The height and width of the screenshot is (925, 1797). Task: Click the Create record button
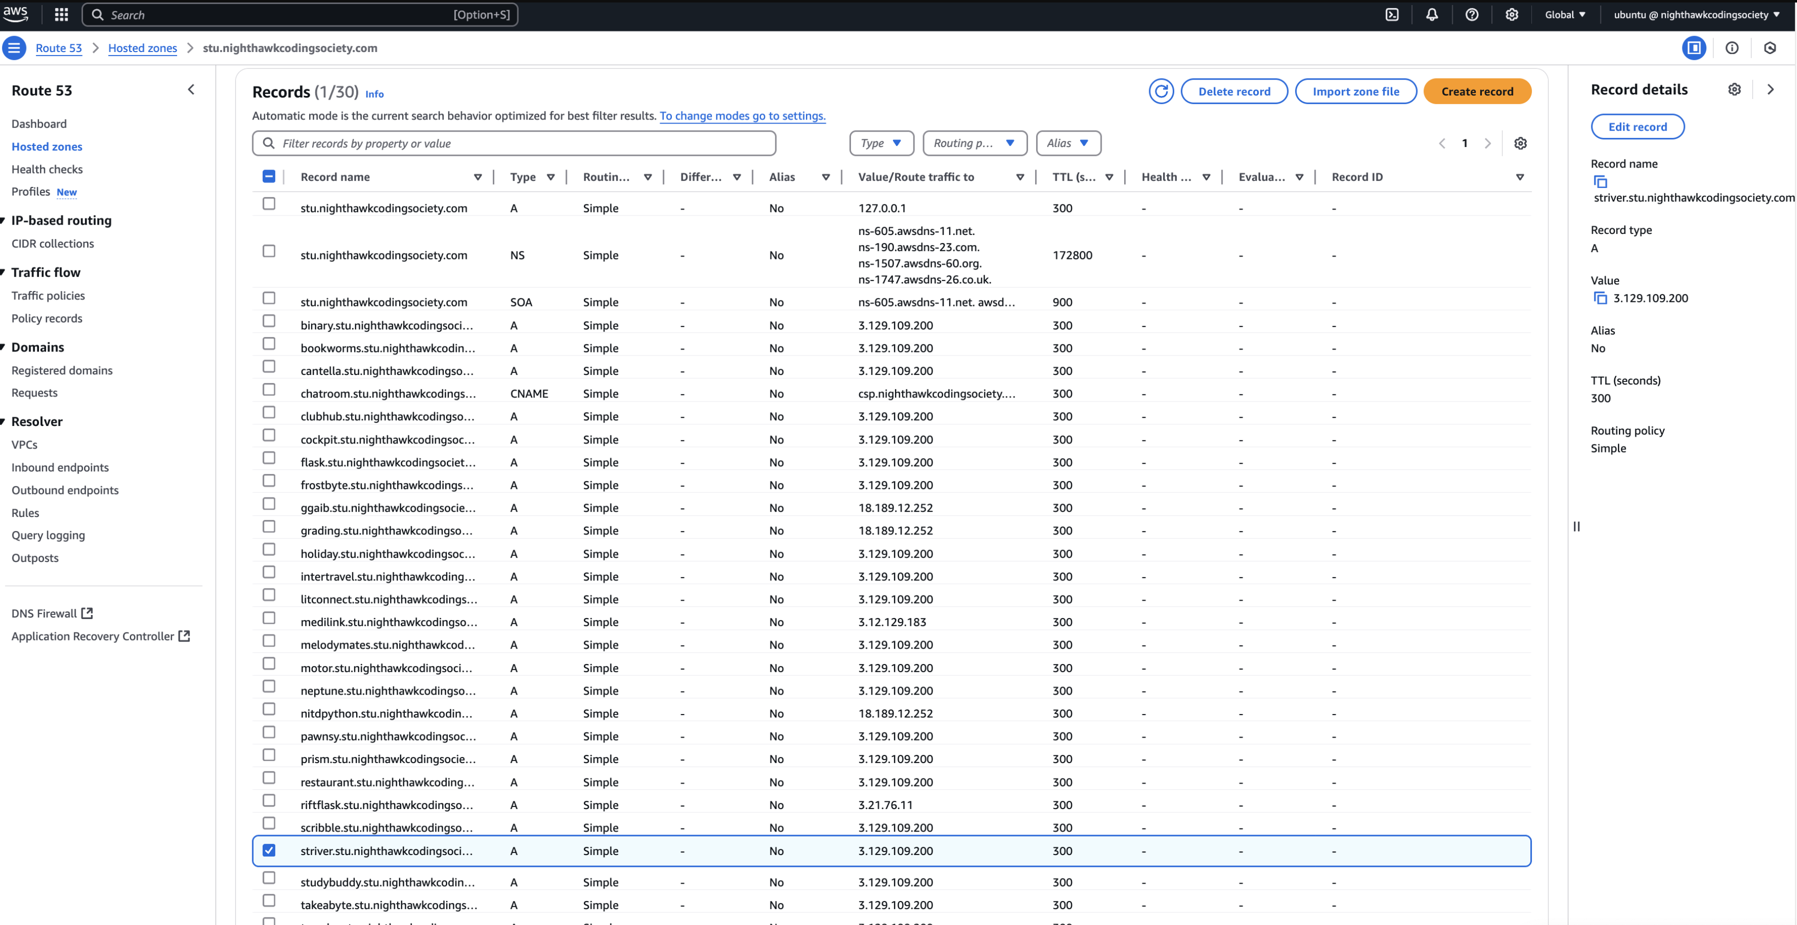coord(1477,90)
